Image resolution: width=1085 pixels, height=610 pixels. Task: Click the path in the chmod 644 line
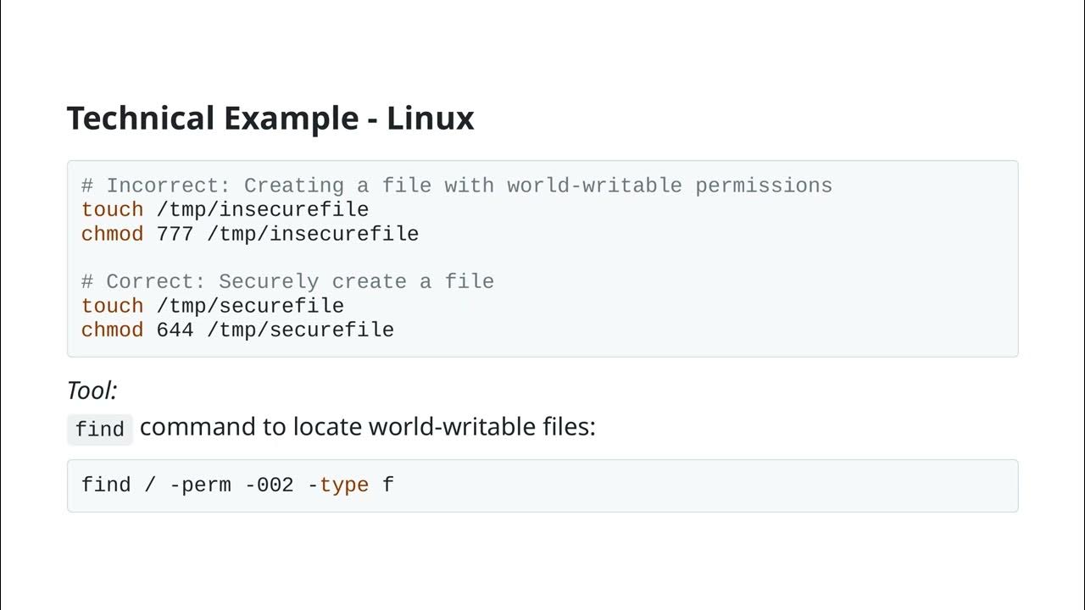300,330
